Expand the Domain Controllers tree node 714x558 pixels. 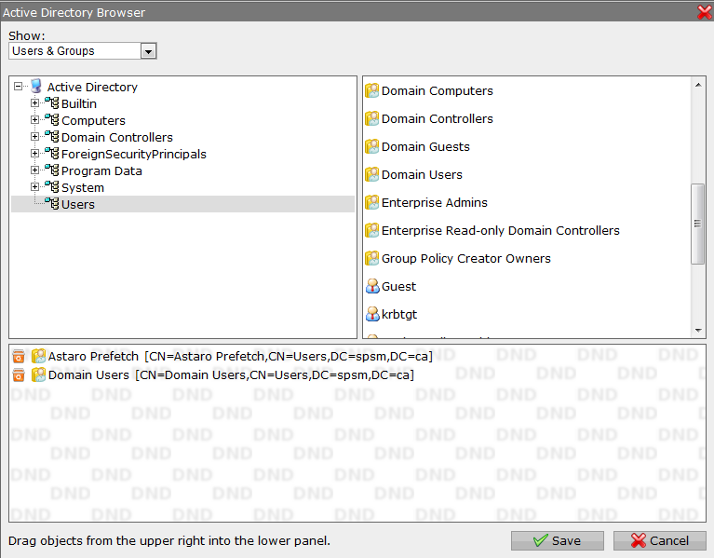(35, 137)
